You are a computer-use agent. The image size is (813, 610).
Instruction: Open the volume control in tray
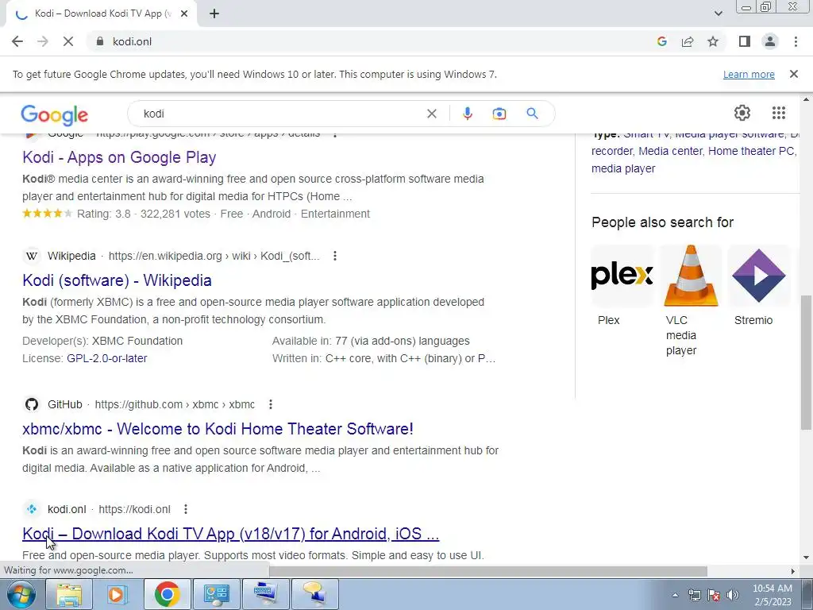(x=732, y=595)
